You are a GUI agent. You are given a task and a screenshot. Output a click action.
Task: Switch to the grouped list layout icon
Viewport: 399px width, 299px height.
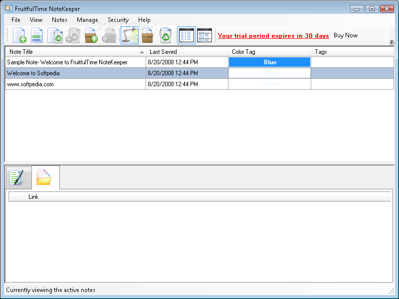click(x=204, y=35)
